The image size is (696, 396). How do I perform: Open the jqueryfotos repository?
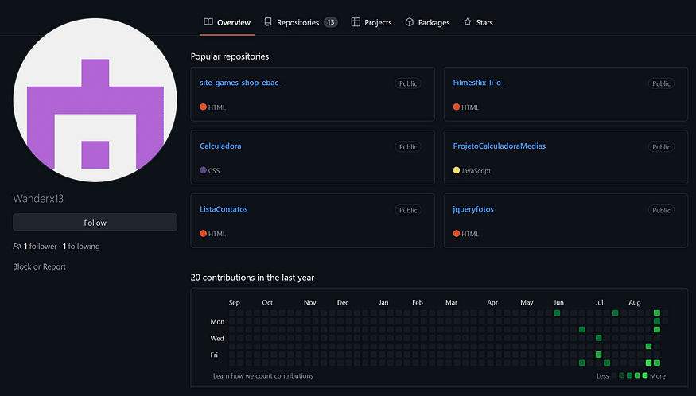[473, 210]
